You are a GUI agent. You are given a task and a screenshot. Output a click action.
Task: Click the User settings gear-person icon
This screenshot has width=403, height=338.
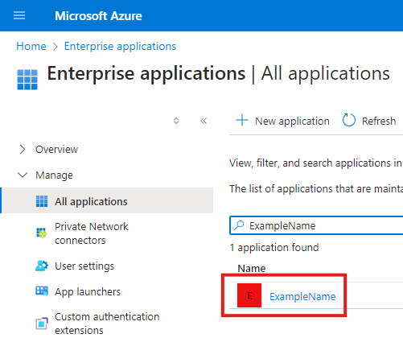[42, 266]
